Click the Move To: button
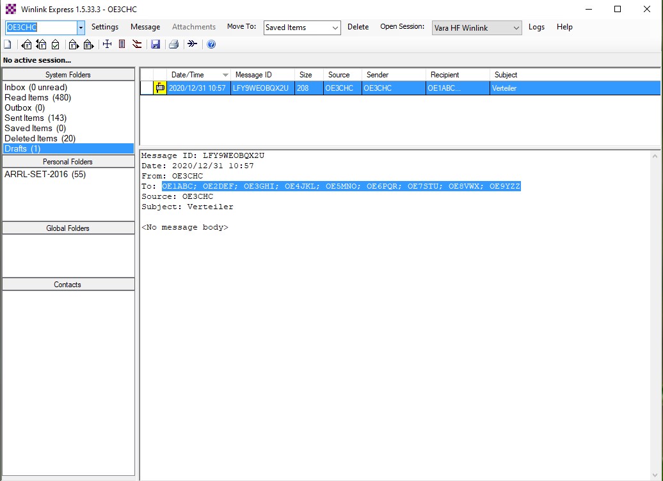 coord(241,27)
